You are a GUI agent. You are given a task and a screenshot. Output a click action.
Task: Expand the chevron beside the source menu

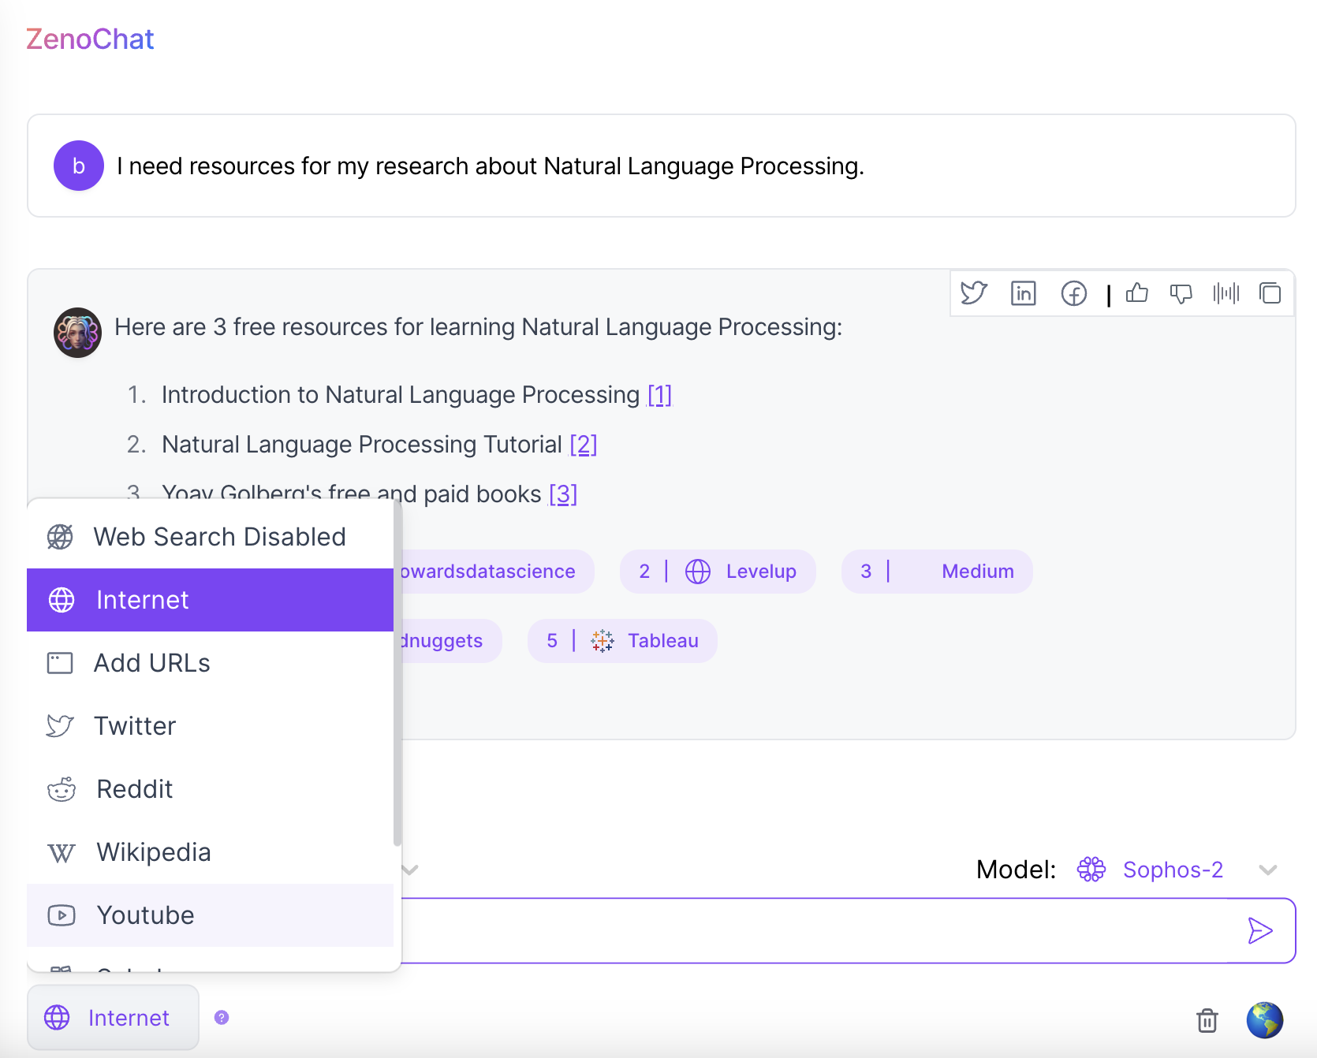tap(410, 870)
